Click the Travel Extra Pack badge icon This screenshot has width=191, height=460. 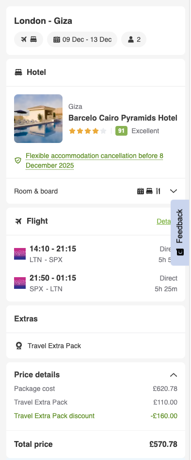click(x=19, y=346)
